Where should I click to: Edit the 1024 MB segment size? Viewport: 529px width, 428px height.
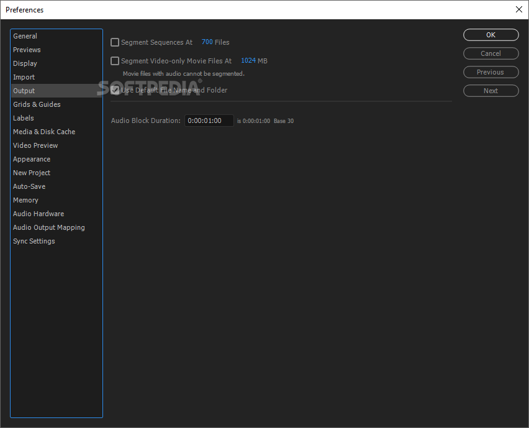coord(248,60)
